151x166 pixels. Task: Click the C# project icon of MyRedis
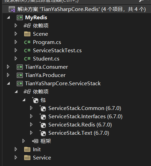20,18
